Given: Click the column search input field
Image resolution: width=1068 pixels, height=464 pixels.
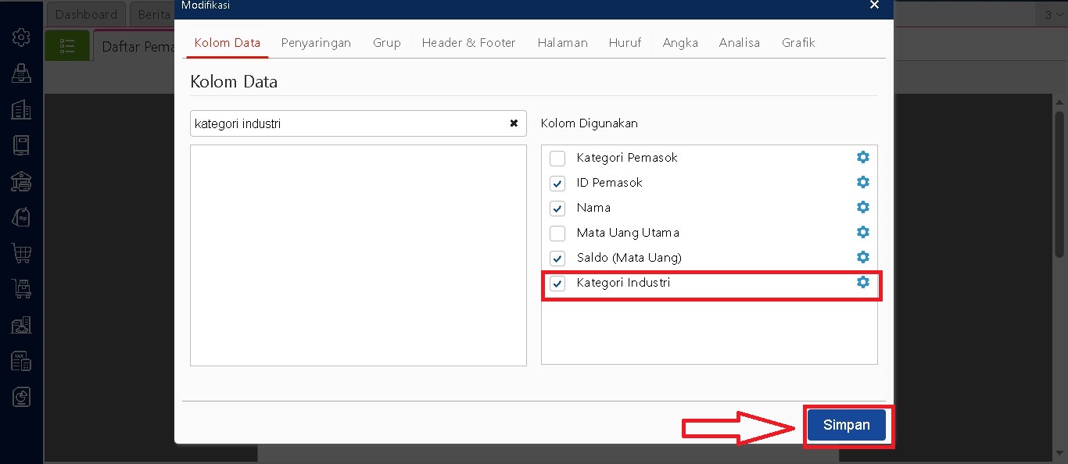Looking at the screenshot, I should pos(348,123).
